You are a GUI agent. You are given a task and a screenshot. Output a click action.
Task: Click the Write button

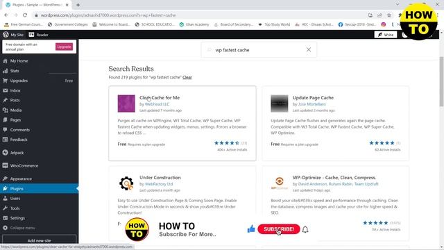point(386,35)
